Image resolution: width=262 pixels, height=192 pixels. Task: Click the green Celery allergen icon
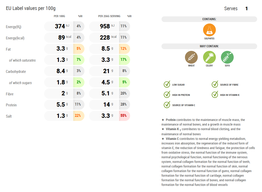click(x=209, y=57)
